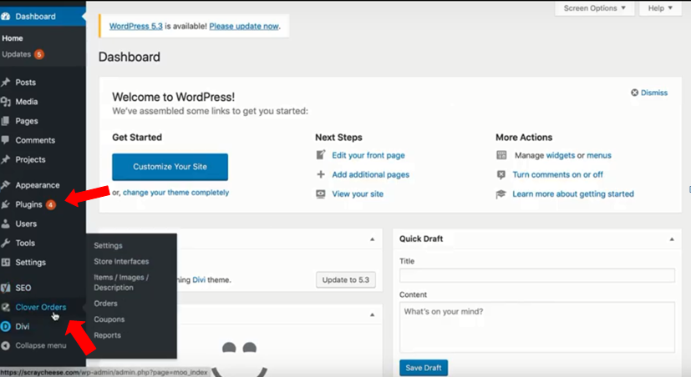Open the Help dropdown tab
The height and width of the screenshot is (377, 691).
click(660, 8)
